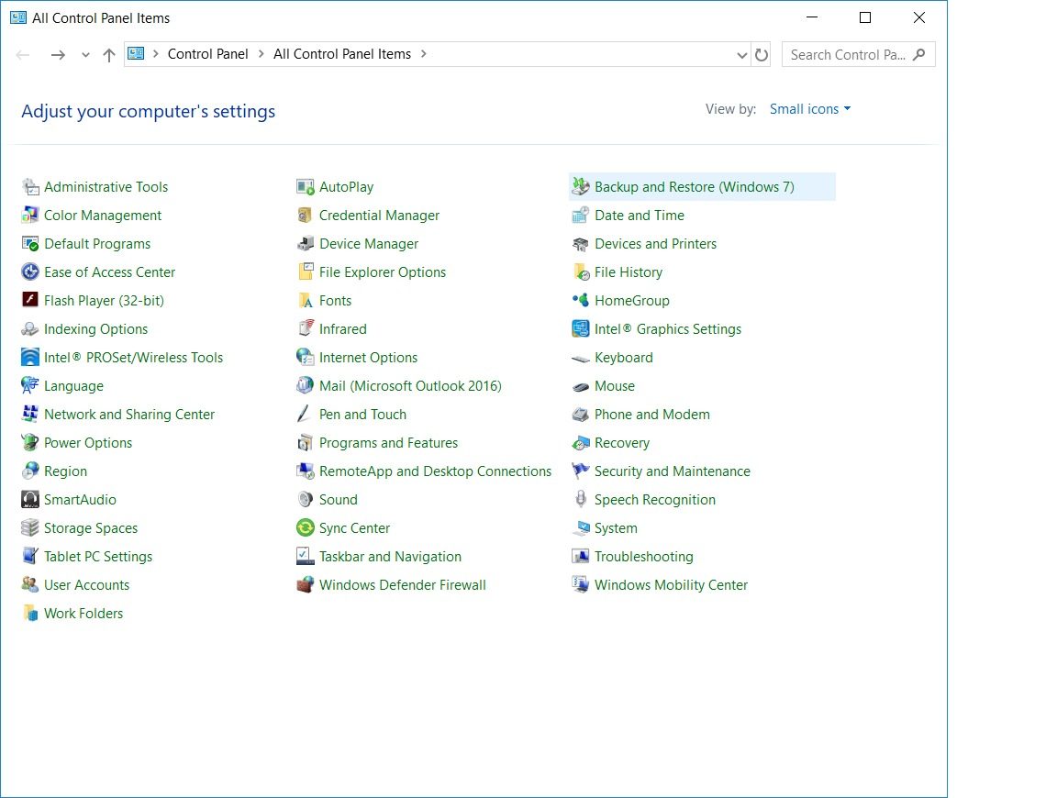Open the Tablet PC Settings link
The image size is (1057, 798).
(98, 556)
